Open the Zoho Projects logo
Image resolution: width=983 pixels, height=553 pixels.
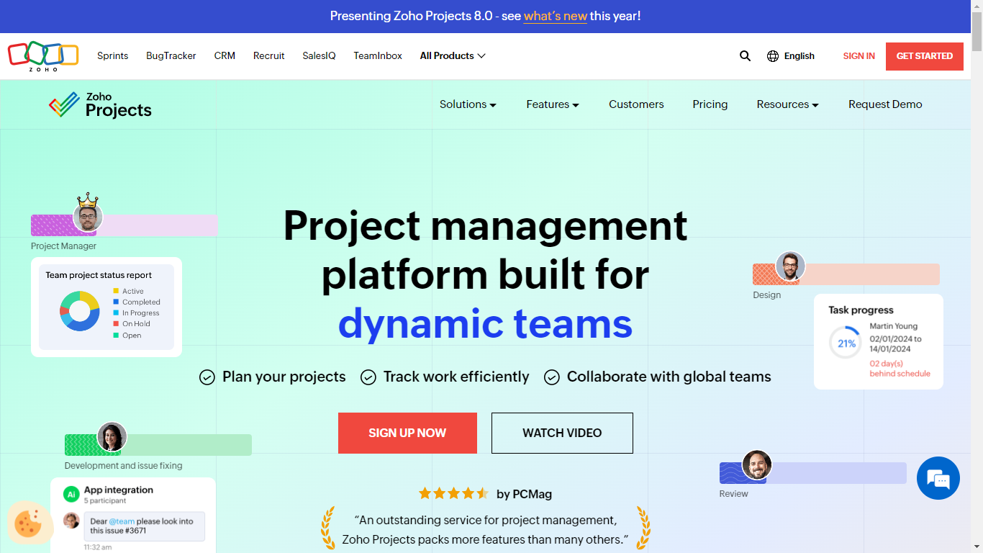pyautogui.click(x=100, y=105)
